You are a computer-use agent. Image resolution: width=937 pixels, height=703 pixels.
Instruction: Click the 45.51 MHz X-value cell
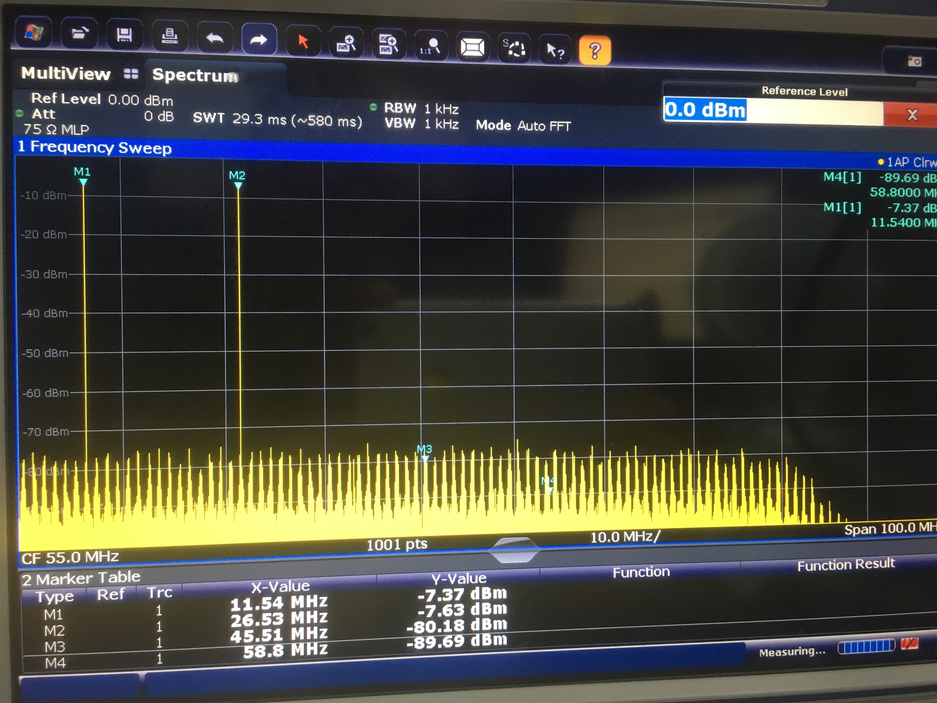(x=279, y=634)
